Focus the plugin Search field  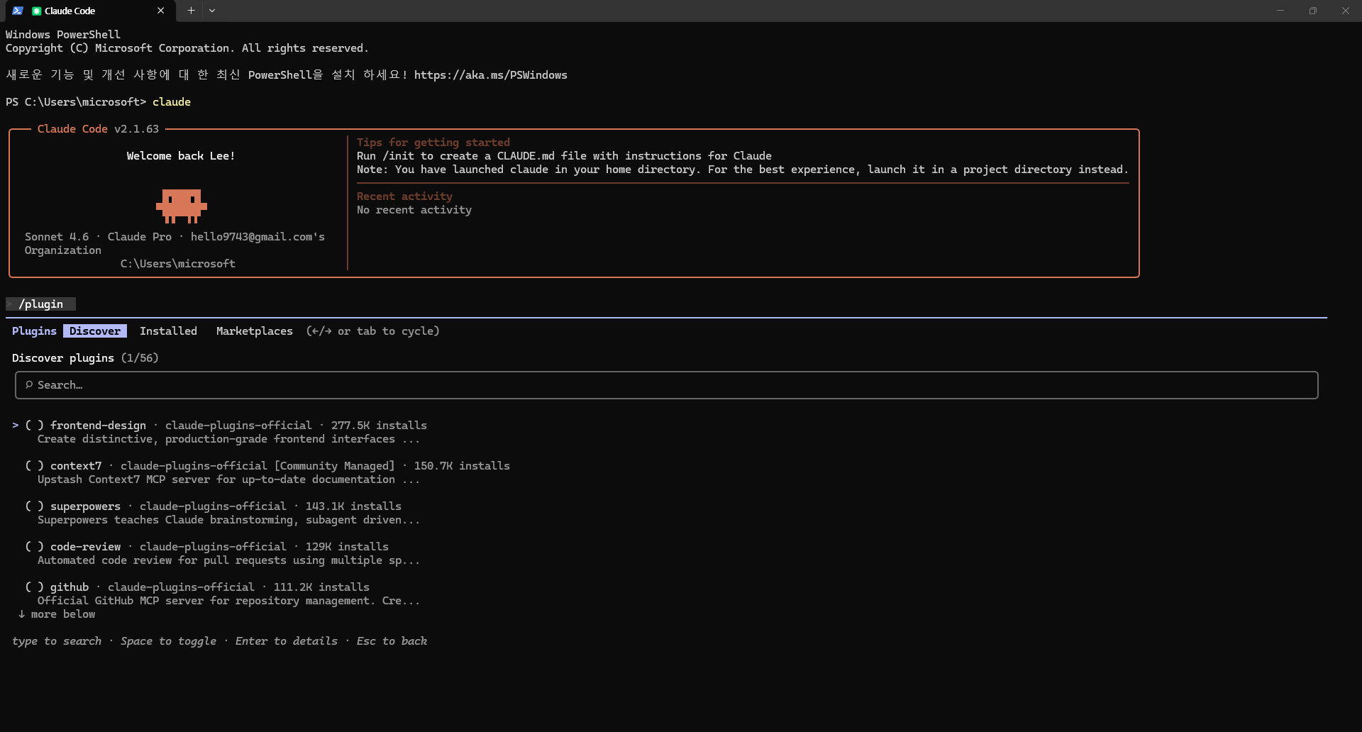[667, 385]
